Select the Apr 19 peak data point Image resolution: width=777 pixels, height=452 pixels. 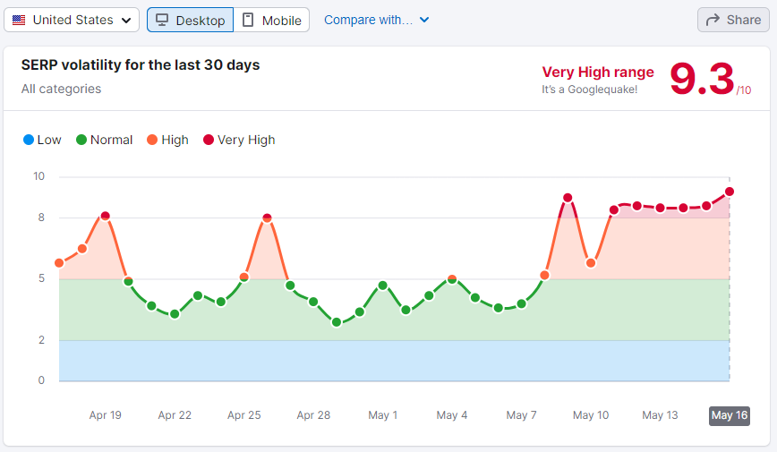pos(105,216)
